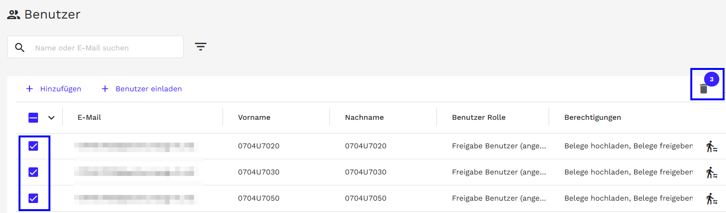
Task: Click the search magnifier icon
Action: 19,48
